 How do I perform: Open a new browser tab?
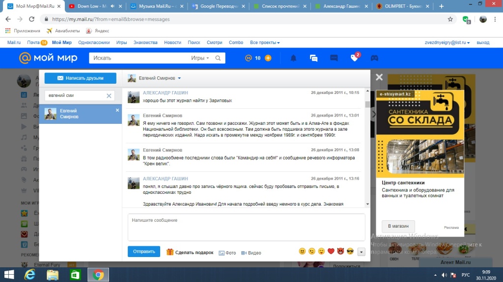442,6
